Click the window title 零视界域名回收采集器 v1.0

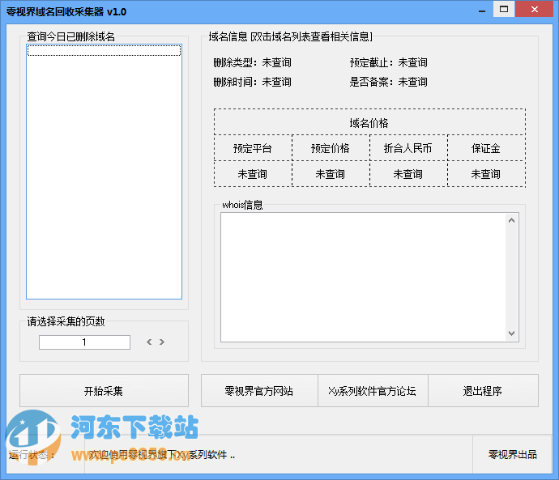tap(66, 12)
